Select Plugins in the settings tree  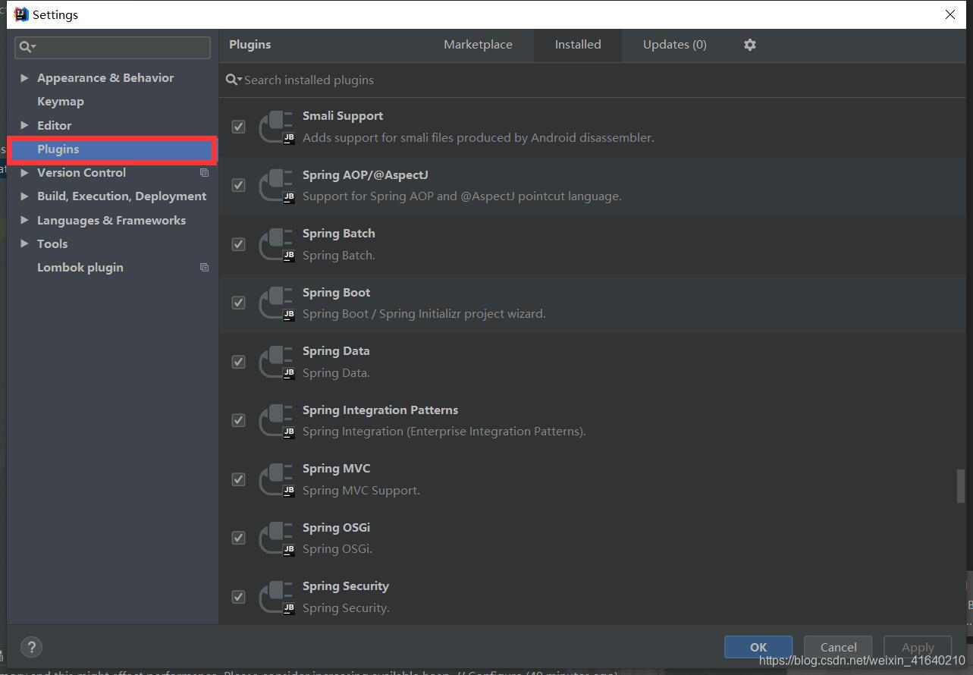pyautogui.click(x=112, y=149)
